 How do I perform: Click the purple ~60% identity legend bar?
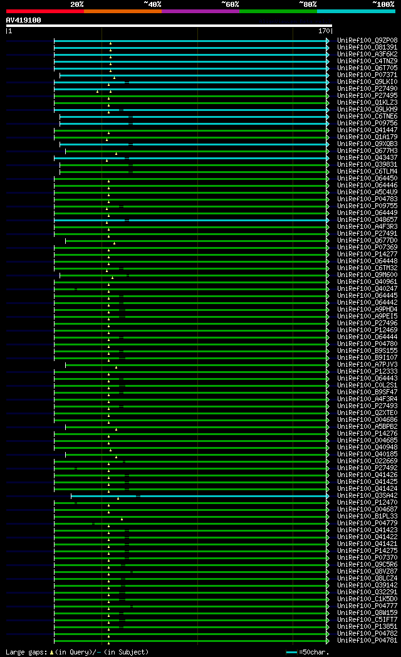(x=200, y=11)
